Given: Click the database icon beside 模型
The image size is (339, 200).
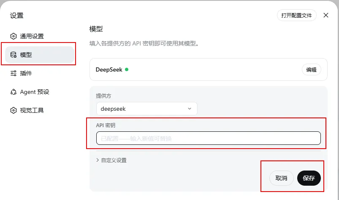Looking at the screenshot, I should 14,55.
